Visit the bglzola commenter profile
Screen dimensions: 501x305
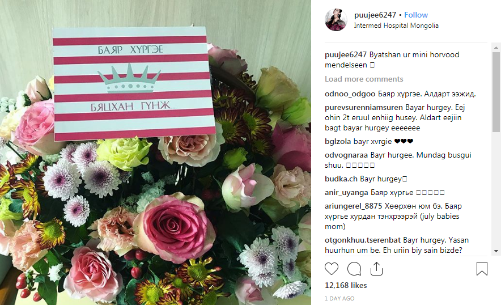coord(338,141)
